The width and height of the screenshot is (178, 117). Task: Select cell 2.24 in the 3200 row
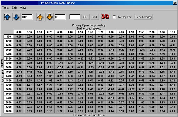tap(172, 63)
